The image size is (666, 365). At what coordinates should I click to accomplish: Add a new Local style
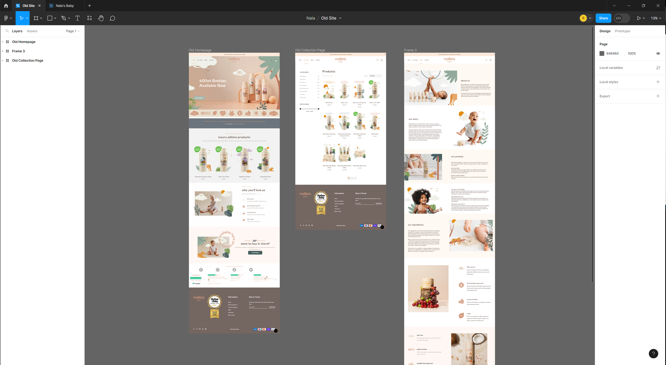pyautogui.click(x=658, y=82)
